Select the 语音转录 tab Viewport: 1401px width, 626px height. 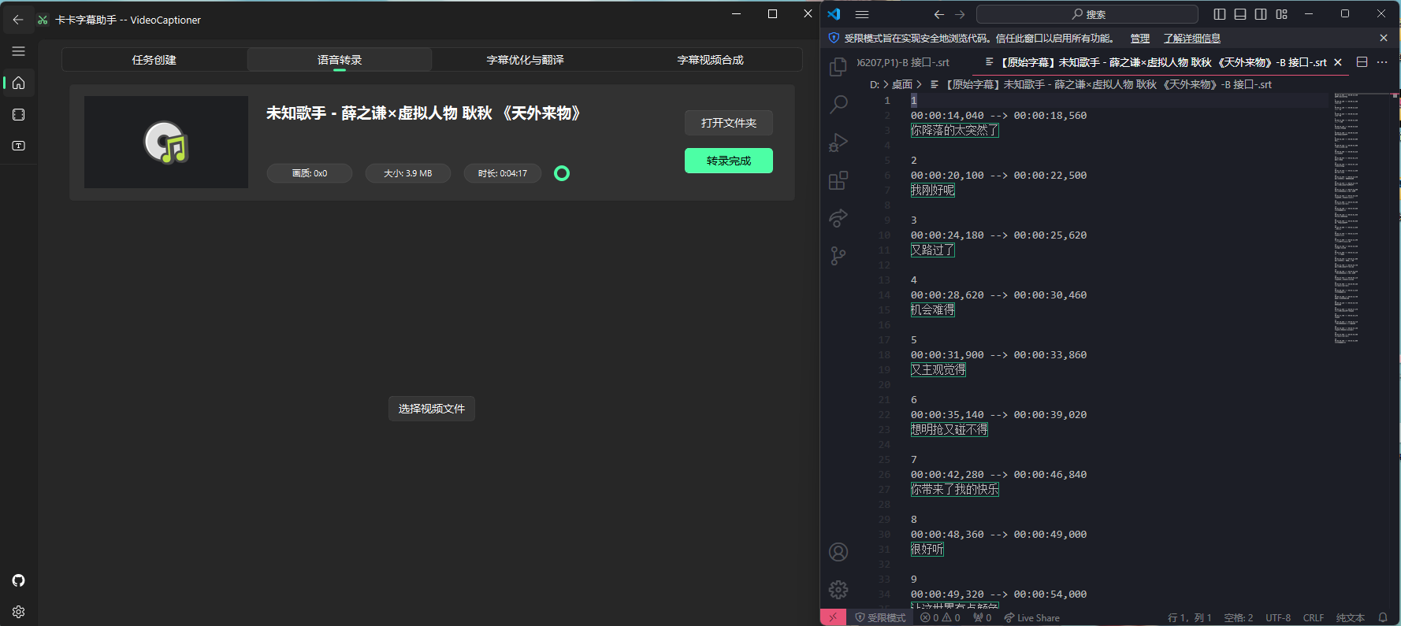(x=340, y=60)
